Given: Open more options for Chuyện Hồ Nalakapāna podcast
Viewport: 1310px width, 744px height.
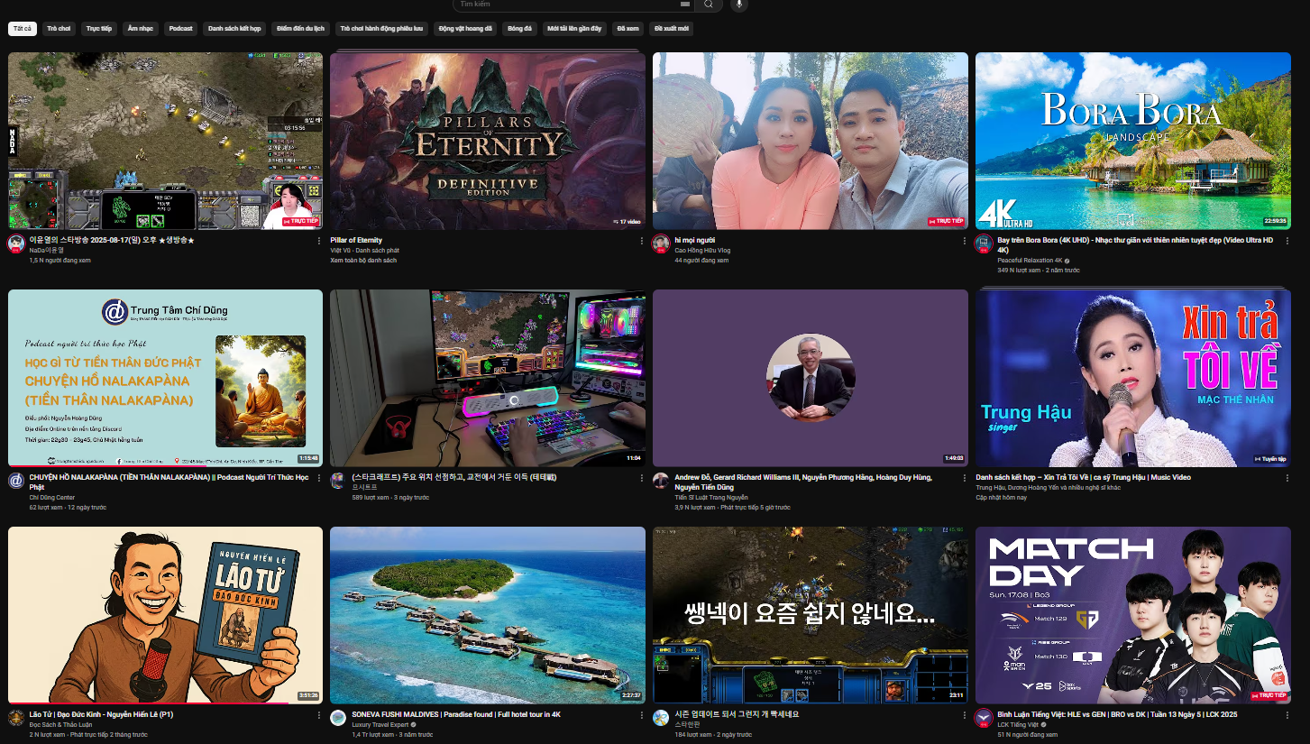Looking at the screenshot, I should [x=318, y=478].
